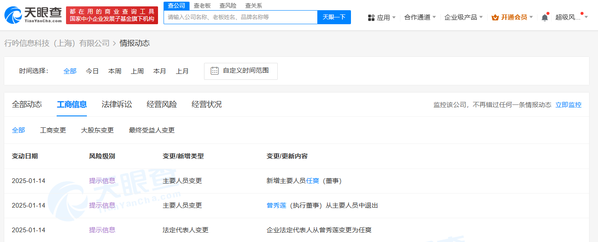This screenshot has height=242, width=598.
Task: Select time filter 本月
Action: 160,71
